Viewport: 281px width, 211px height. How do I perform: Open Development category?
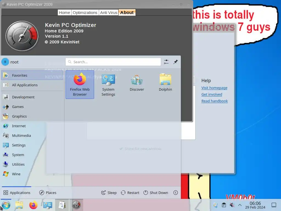tap(32, 97)
